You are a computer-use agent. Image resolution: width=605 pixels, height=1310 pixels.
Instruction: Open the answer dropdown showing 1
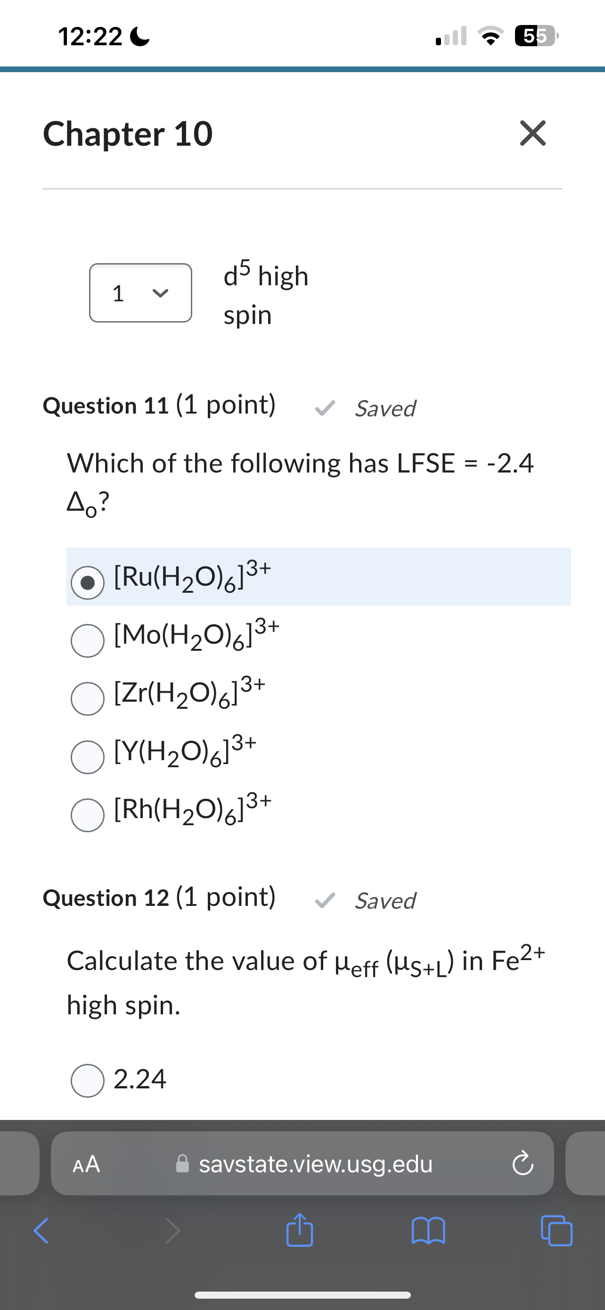[x=140, y=293]
